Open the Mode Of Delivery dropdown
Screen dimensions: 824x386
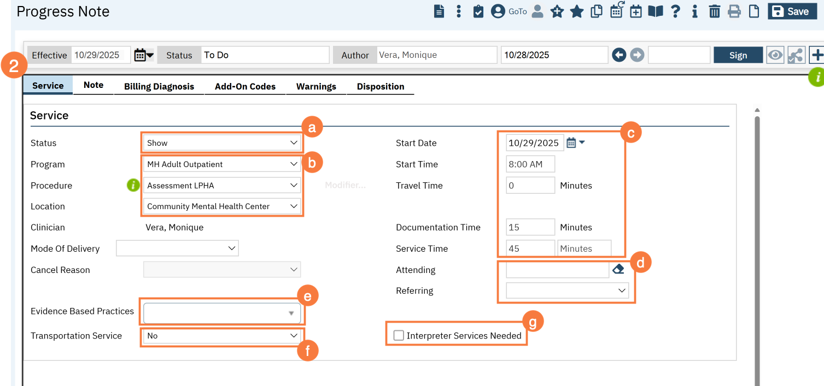point(177,248)
